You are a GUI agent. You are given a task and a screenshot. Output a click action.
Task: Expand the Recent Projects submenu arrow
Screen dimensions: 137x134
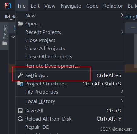click(x=122, y=32)
